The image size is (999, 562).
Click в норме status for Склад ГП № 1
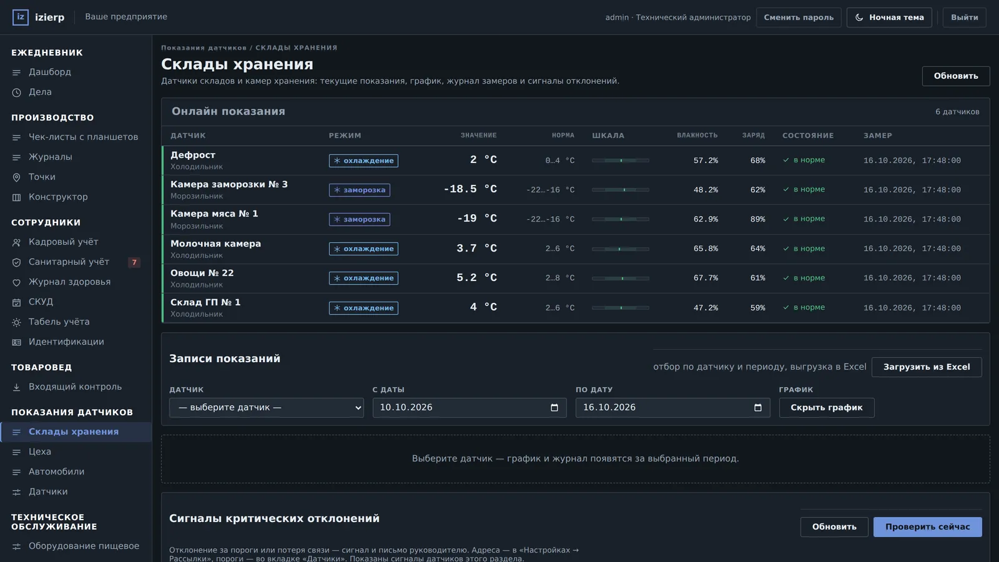pos(804,308)
